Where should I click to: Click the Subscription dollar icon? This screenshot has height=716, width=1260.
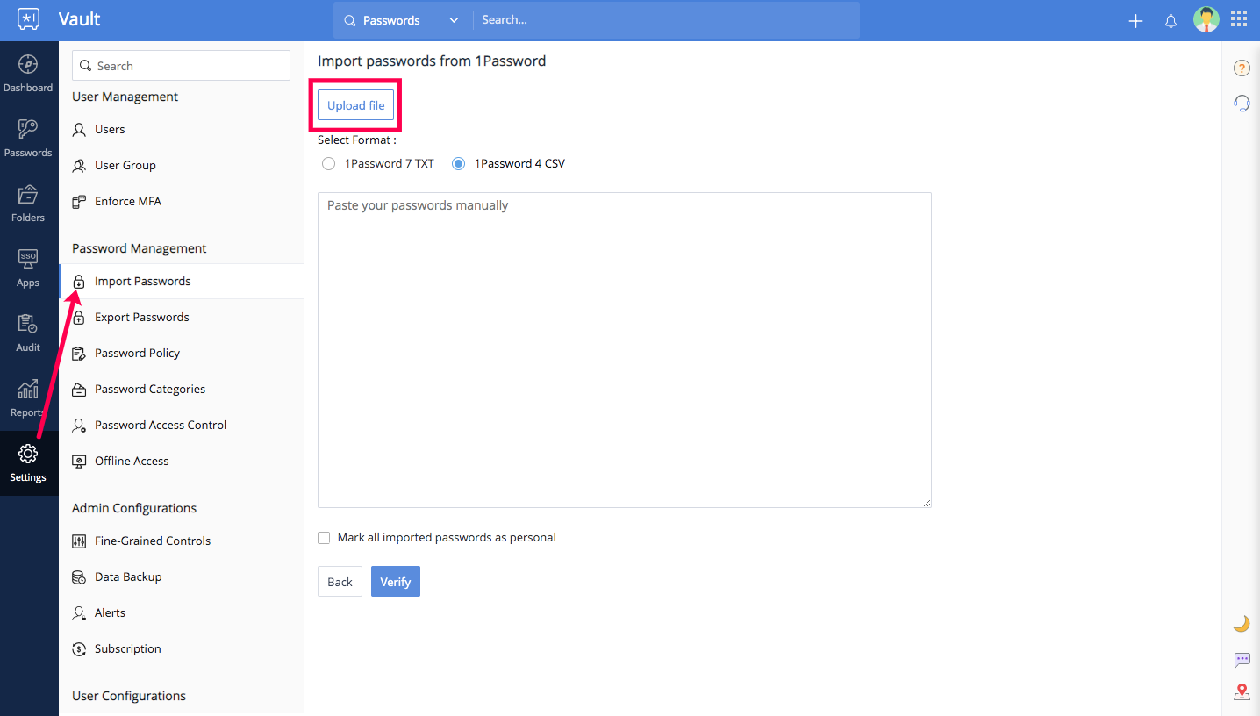coord(79,649)
